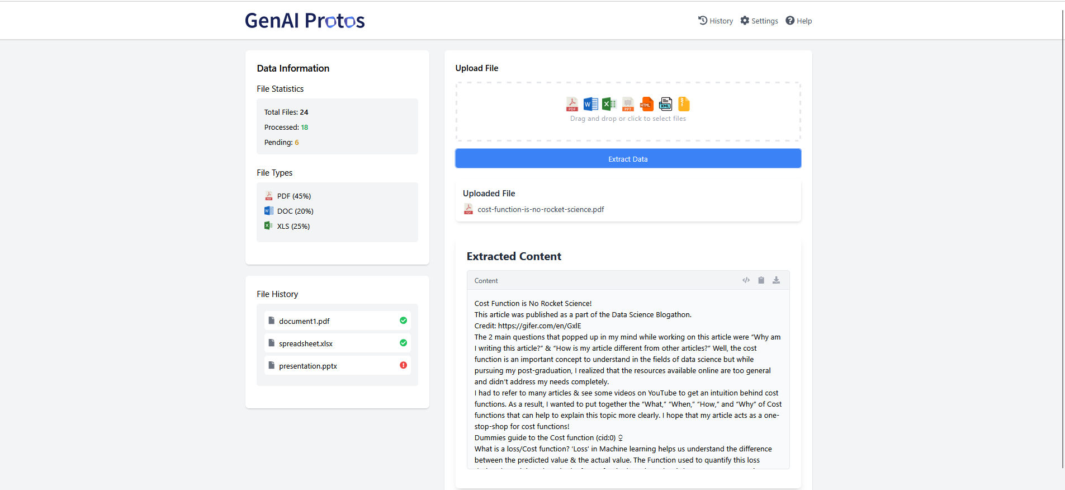Click the Settings gear icon
The image size is (1065, 490).
(x=745, y=20)
